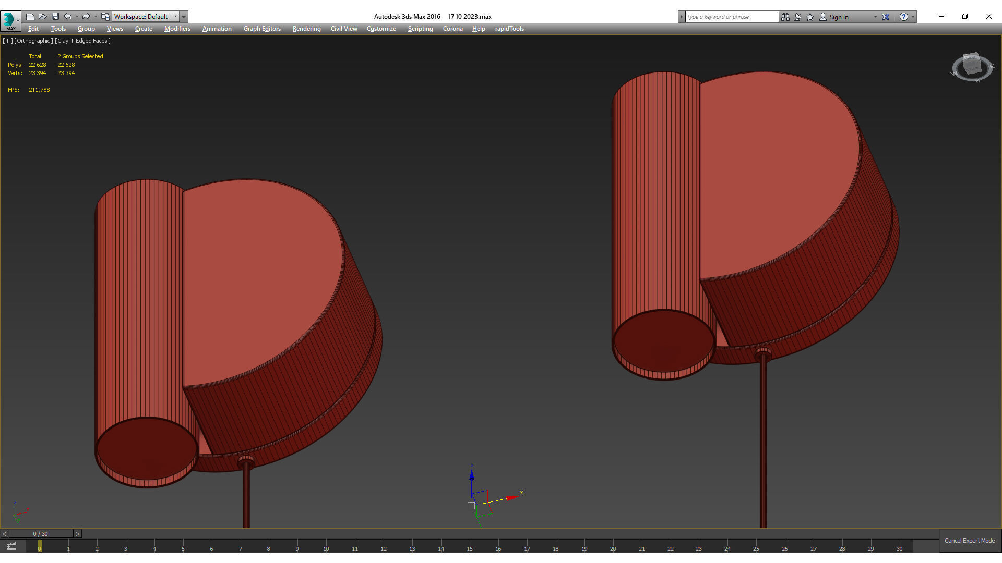Expand the InfoCenter search arrow

point(681,17)
